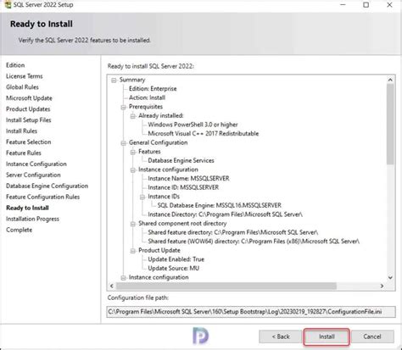
Task: Close the SQL Server 2022 Setup window
Action: [x=389, y=5]
